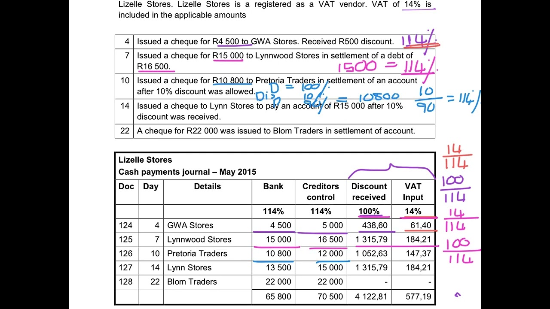Viewport: 550px width, 309px height.
Task: Click Bank total 65 800
Action: [278, 296]
